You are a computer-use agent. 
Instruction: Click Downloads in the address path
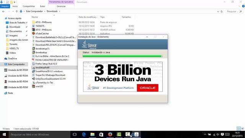[52, 11]
